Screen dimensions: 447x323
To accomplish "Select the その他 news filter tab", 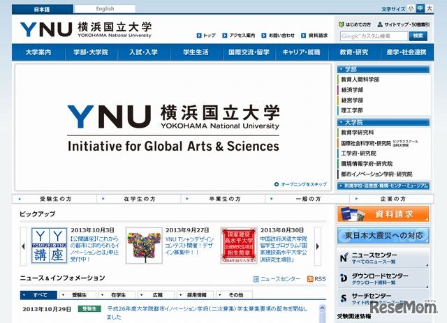I will coord(235,295).
